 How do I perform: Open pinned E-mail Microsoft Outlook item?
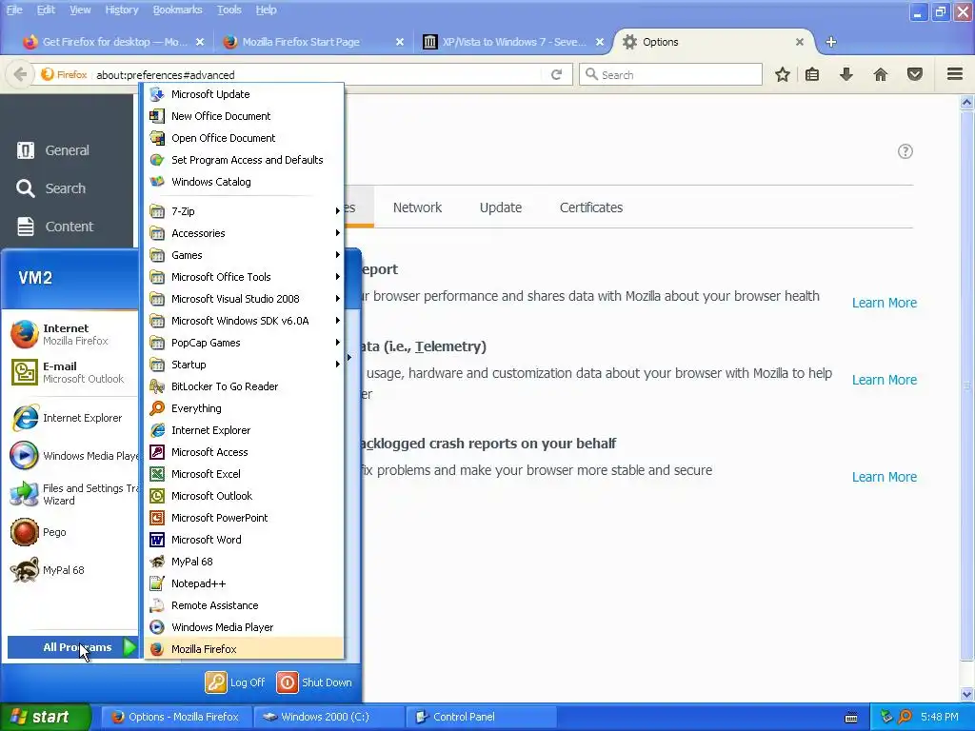pos(73,372)
